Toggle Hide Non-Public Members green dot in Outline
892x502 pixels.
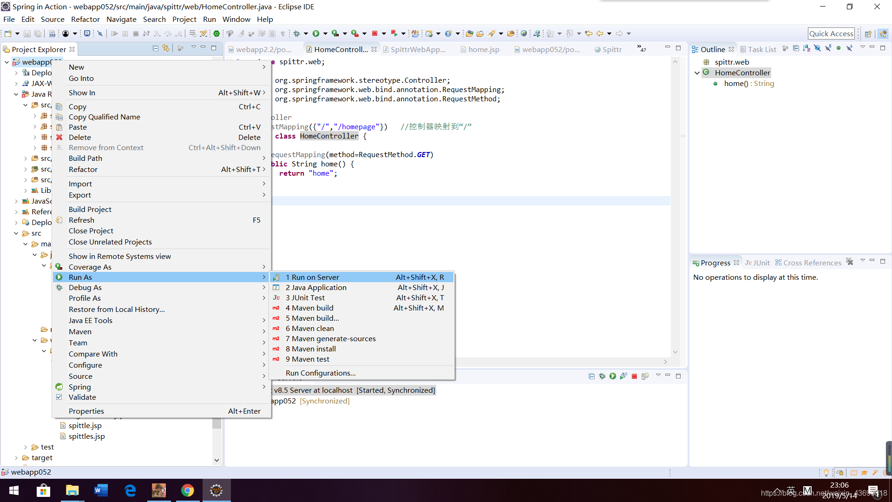click(x=839, y=48)
